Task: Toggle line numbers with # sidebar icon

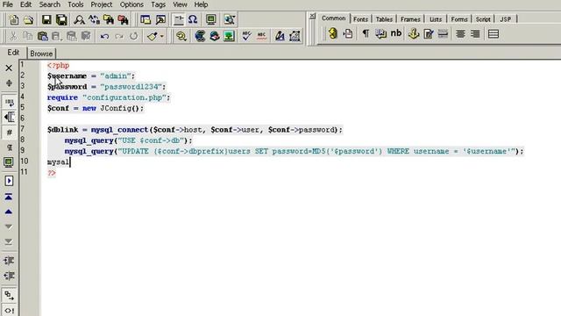Action: 10,133
